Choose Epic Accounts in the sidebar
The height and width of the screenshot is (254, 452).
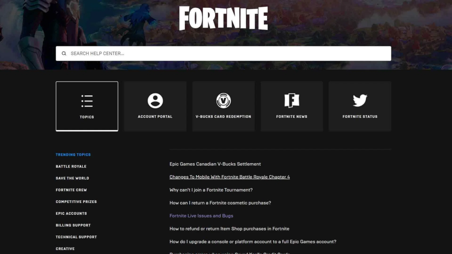point(71,214)
